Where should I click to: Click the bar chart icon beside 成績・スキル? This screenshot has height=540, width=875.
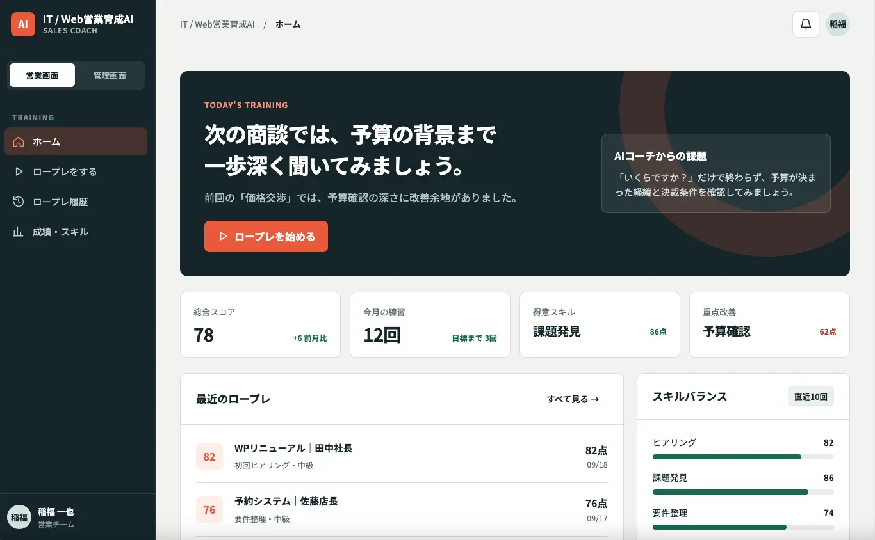(19, 232)
